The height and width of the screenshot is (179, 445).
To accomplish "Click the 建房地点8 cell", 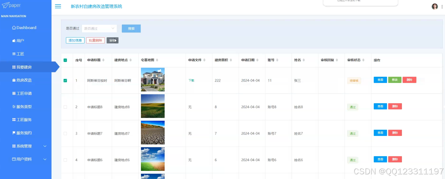I will click(x=122, y=107).
